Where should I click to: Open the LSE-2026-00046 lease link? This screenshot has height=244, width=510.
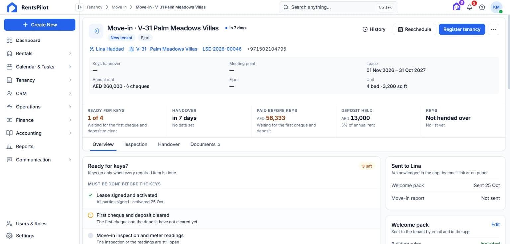pyautogui.click(x=222, y=49)
